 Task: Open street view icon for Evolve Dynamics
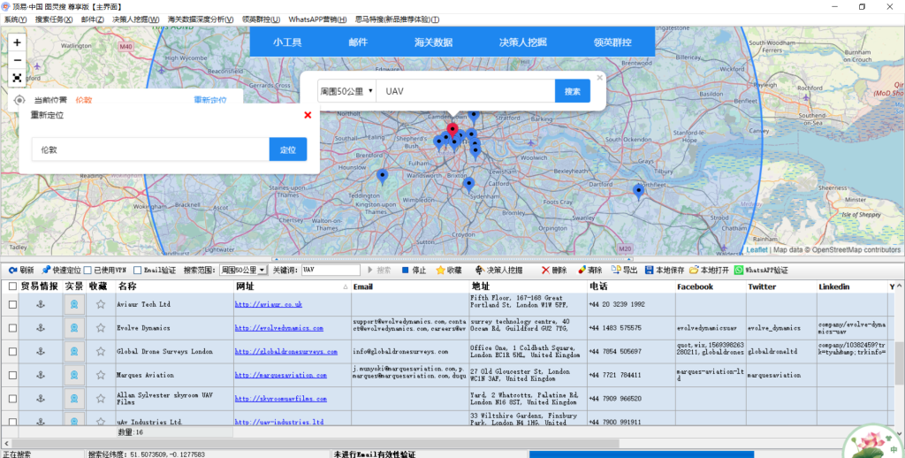[x=74, y=328]
